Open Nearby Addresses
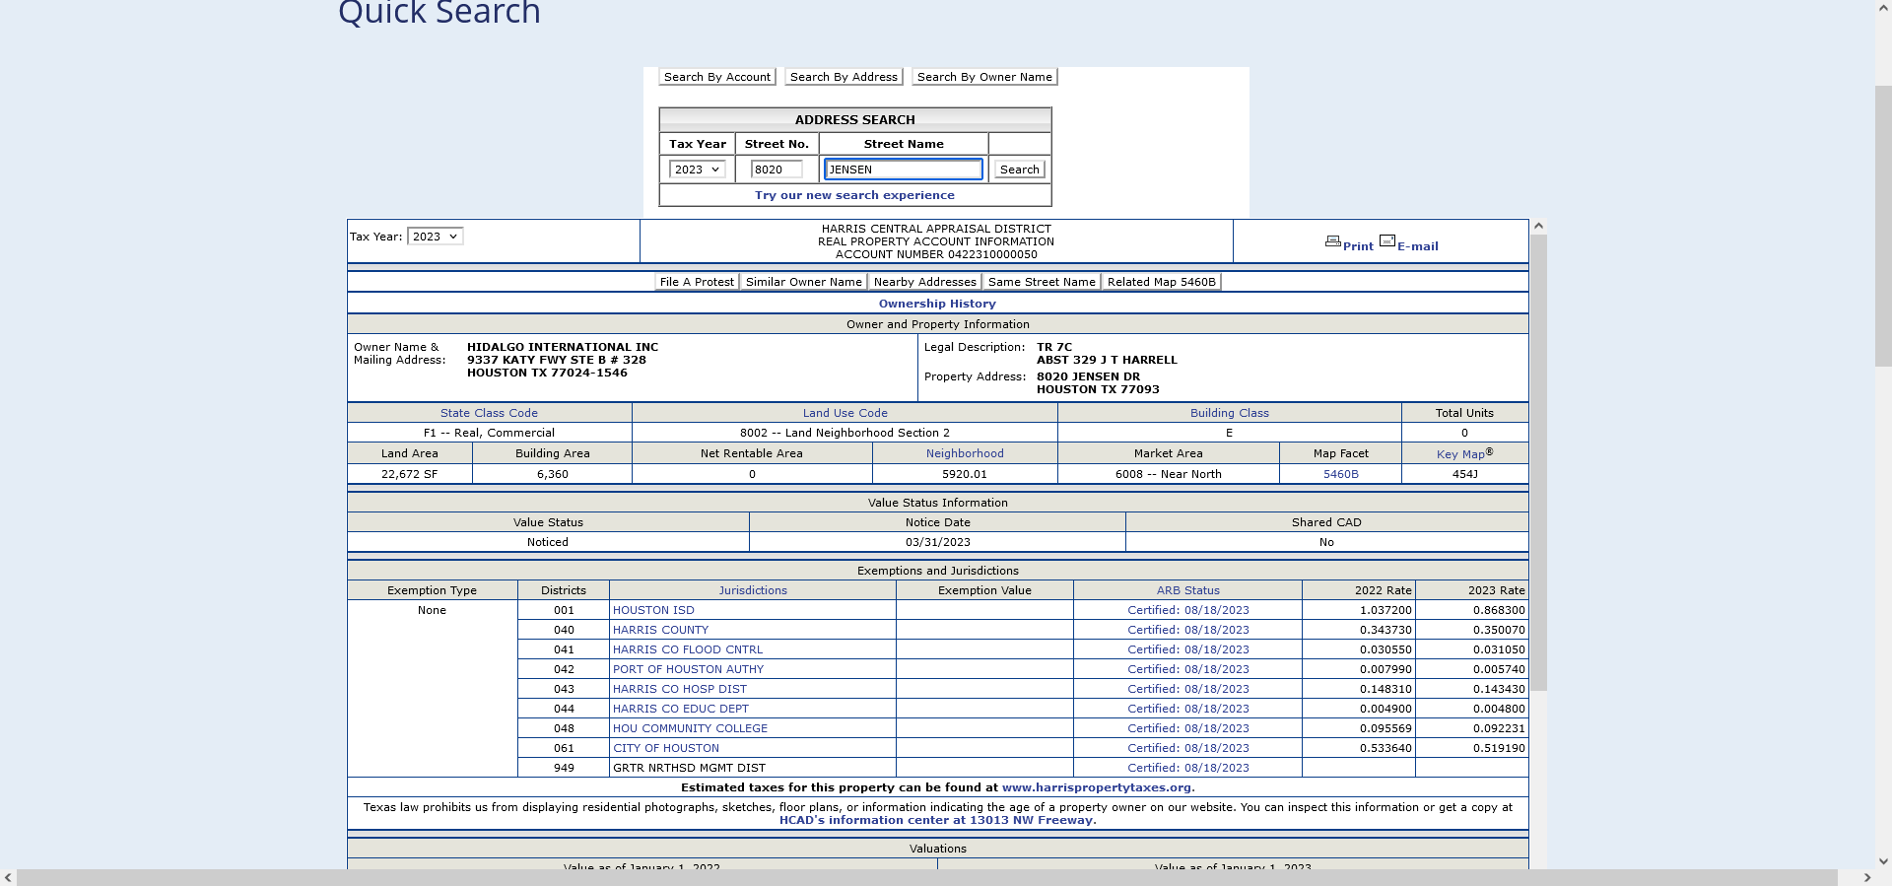The height and width of the screenshot is (886, 1892). point(924,282)
